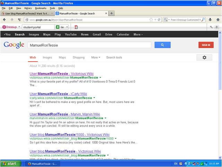Switch to the User blog MamuelRoriTessie tab
The width and height of the screenshot is (222, 167).
tap(27, 14)
